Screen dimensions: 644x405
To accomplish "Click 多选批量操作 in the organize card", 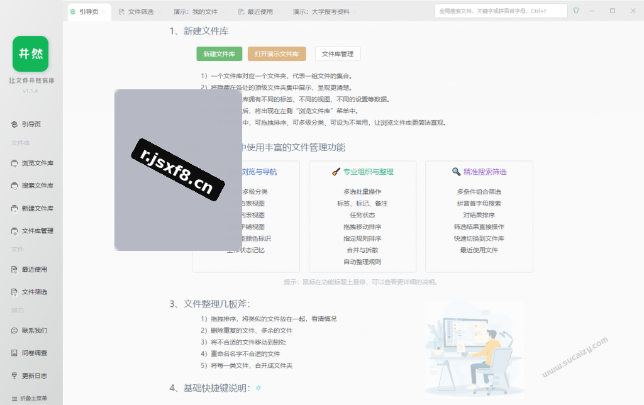I will [362, 192].
